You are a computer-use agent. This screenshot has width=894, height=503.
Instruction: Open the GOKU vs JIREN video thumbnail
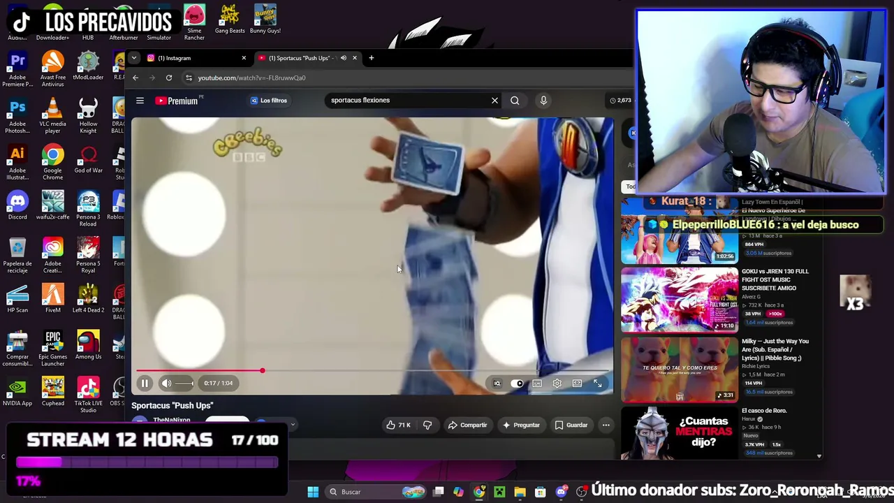coord(679,300)
